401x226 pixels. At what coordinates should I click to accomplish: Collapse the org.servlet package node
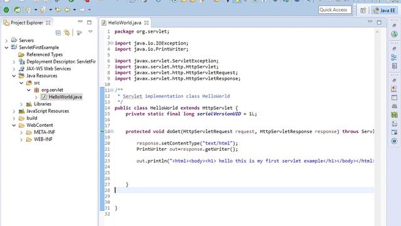tap(29, 90)
